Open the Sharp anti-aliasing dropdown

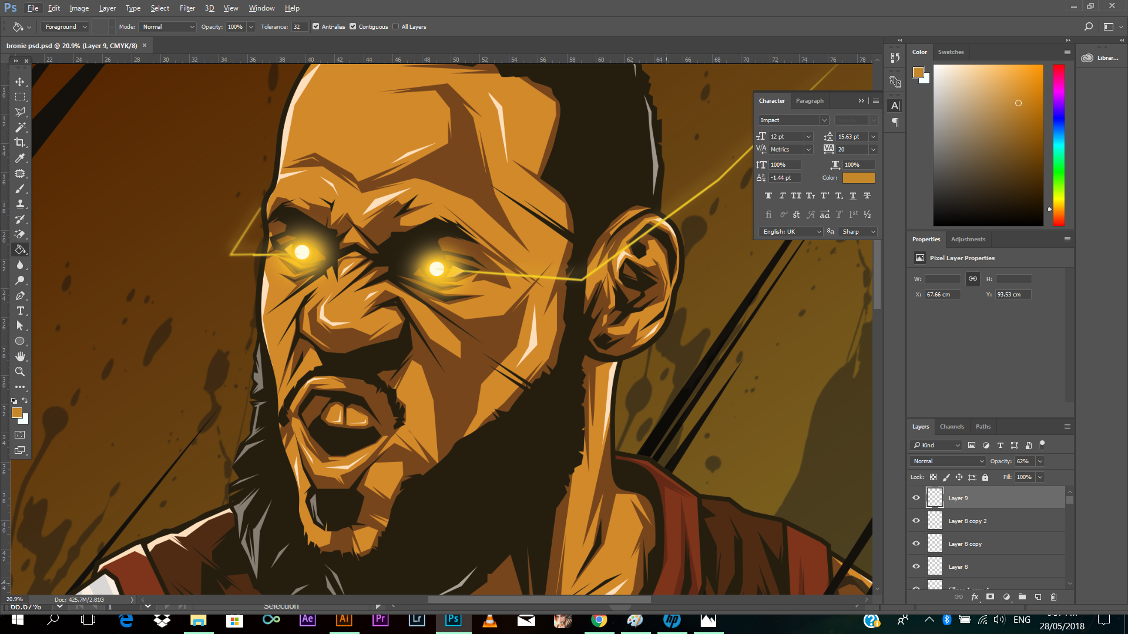pyautogui.click(x=858, y=232)
